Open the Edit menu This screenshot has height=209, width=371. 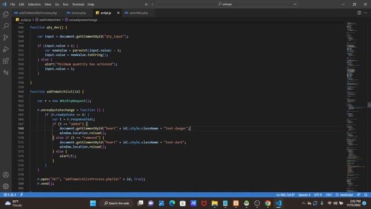pyautogui.click(x=21, y=4)
